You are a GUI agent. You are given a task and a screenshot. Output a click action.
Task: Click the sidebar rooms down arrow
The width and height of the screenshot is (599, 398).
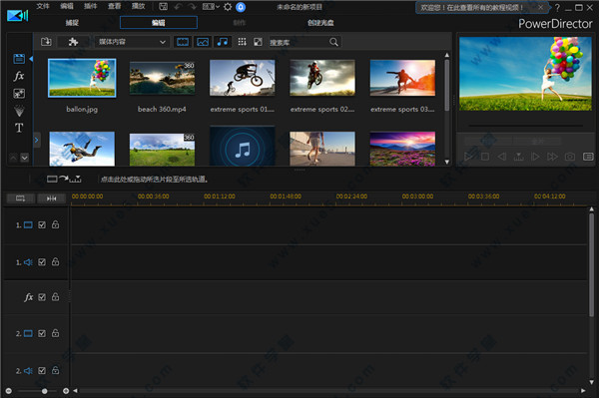point(24,158)
